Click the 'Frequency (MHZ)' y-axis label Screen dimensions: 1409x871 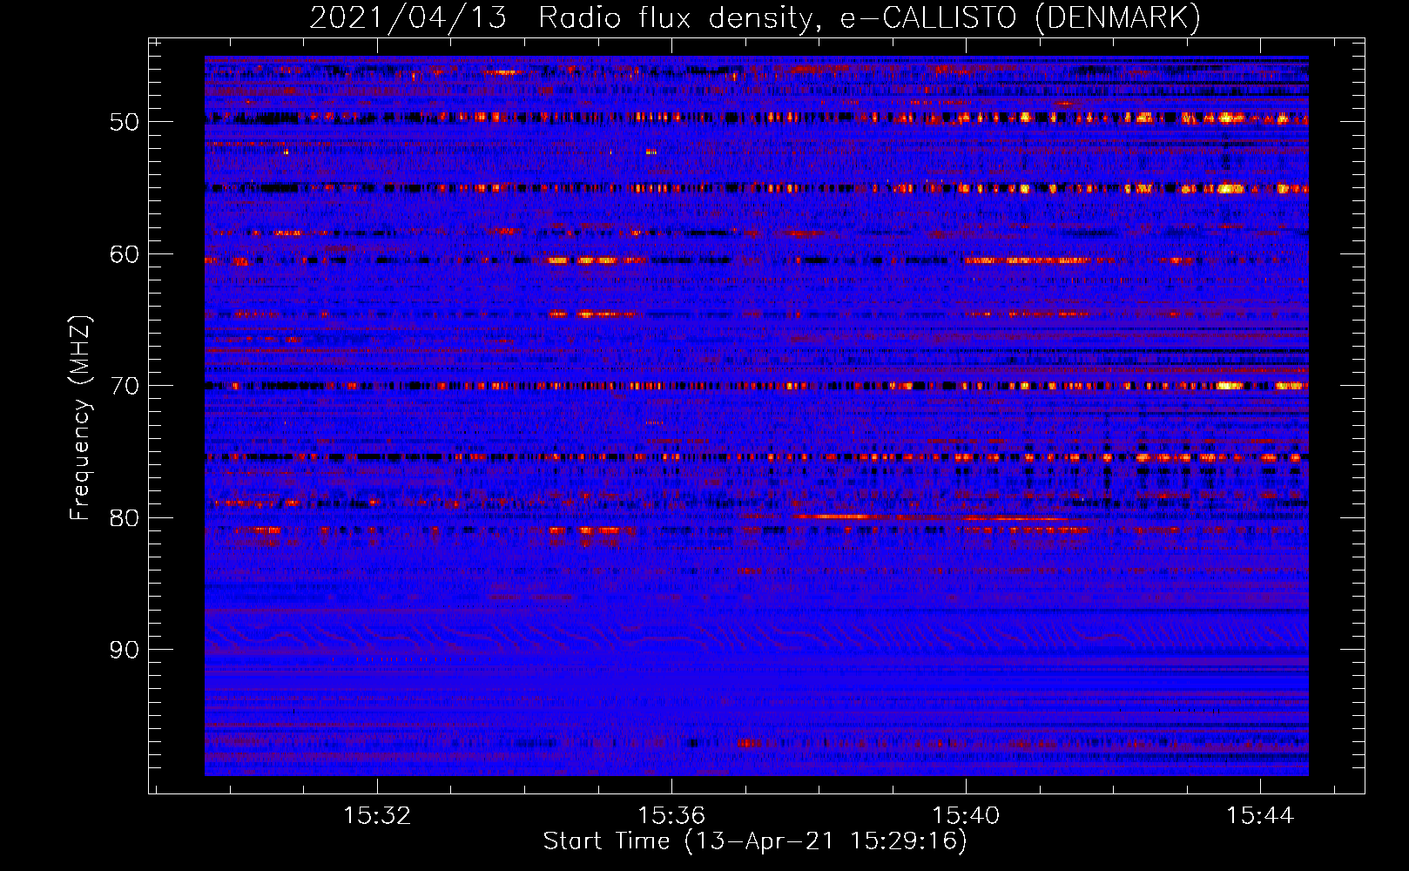(x=79, y=417)
